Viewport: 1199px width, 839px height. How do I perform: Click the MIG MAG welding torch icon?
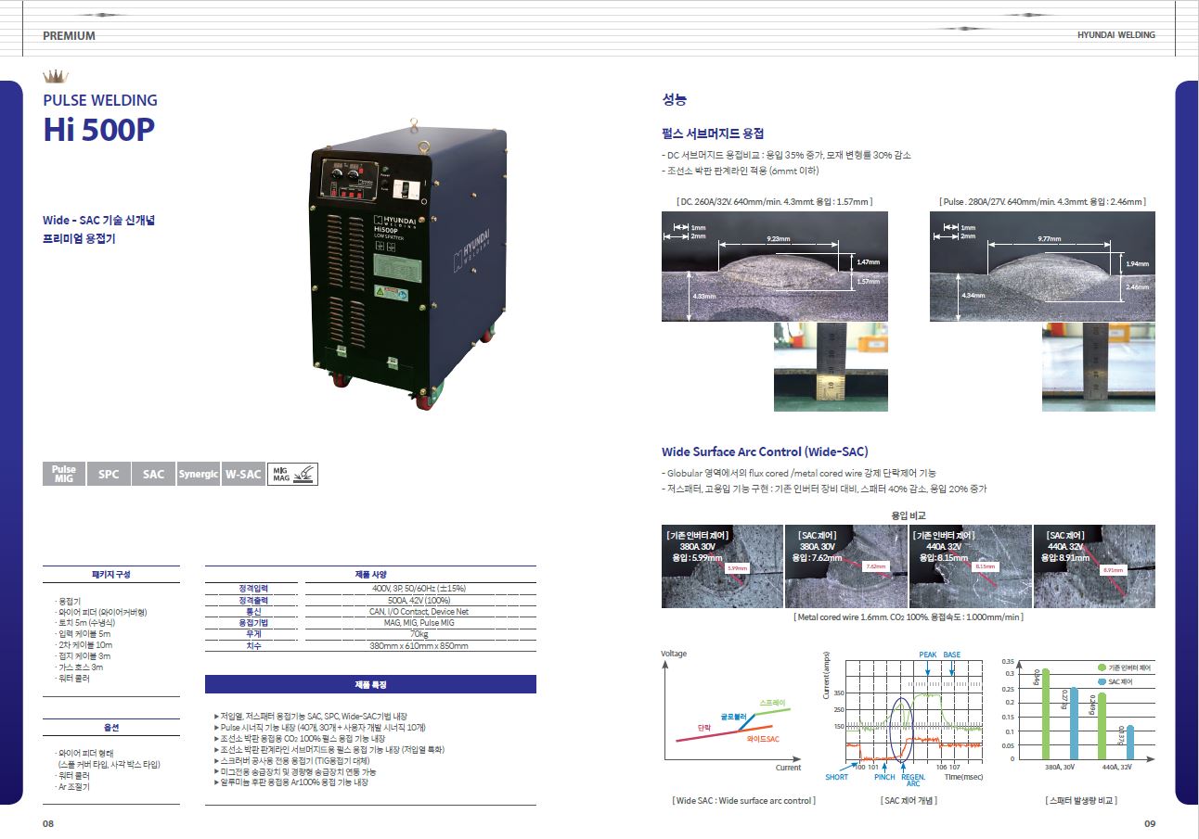coord(293,474)
